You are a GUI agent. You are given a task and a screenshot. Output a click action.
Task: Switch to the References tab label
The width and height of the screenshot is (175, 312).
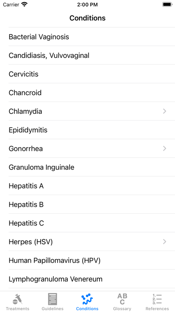[157, 309]
